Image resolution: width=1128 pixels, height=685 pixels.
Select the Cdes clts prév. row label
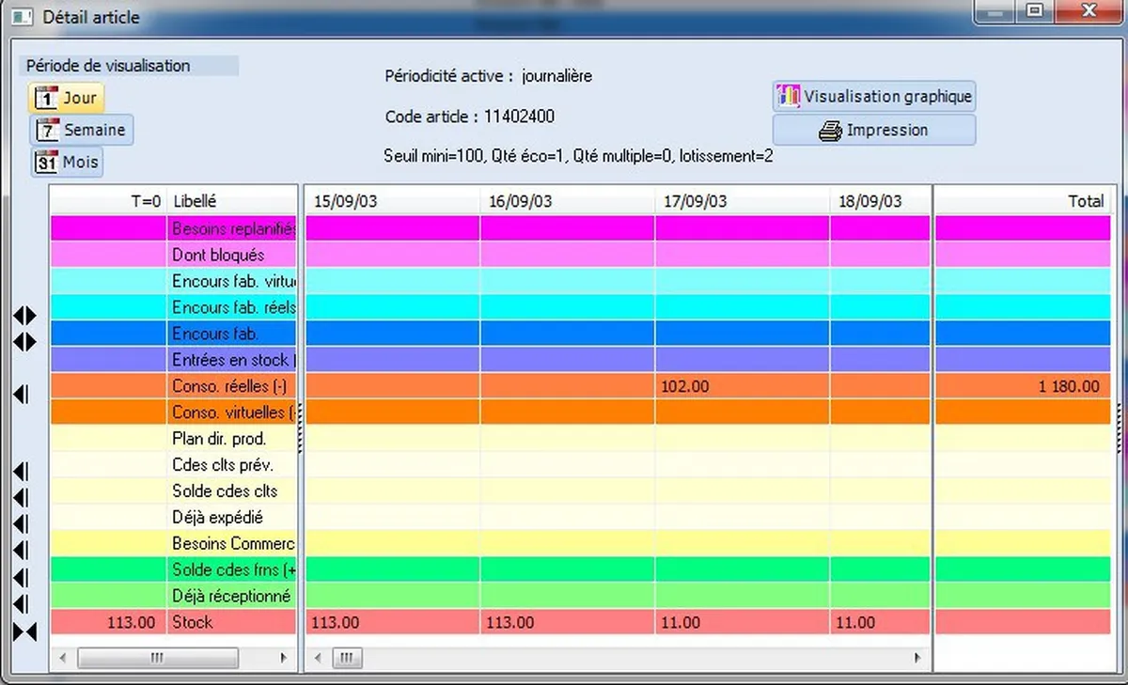click(223, 464)
